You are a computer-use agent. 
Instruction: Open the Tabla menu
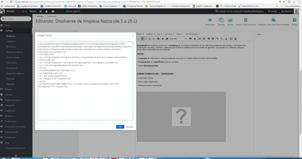[180, 34]
